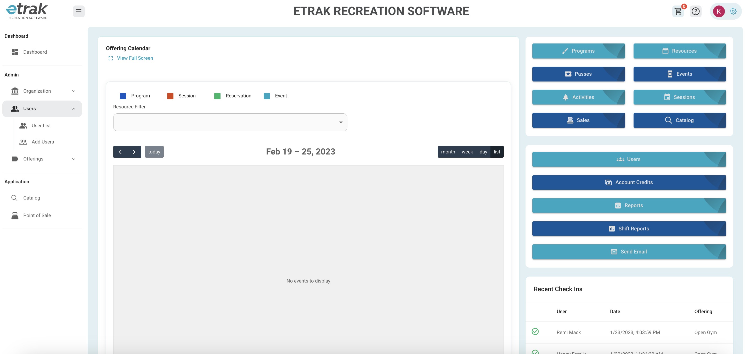
Task: Open the settings gear icon
Action: tap(733, 11)
